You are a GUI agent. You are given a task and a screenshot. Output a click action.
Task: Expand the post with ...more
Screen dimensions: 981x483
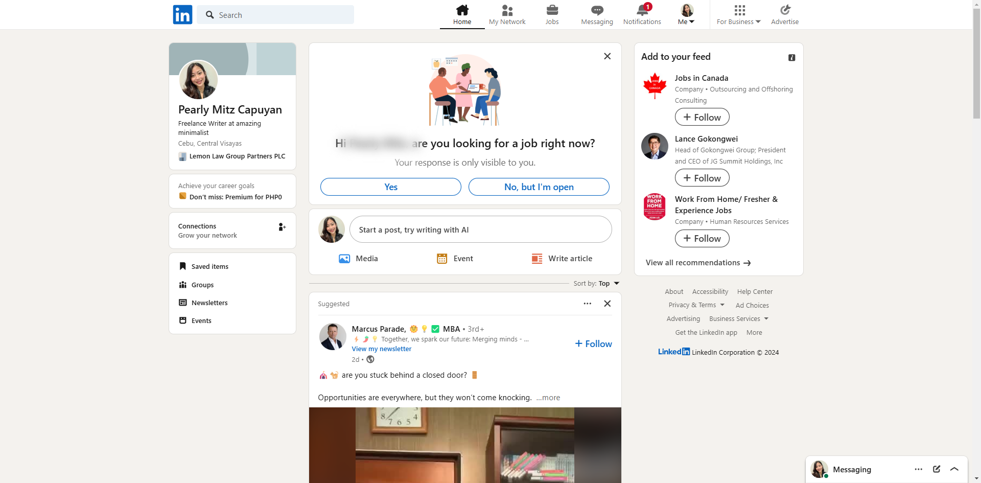548,398
